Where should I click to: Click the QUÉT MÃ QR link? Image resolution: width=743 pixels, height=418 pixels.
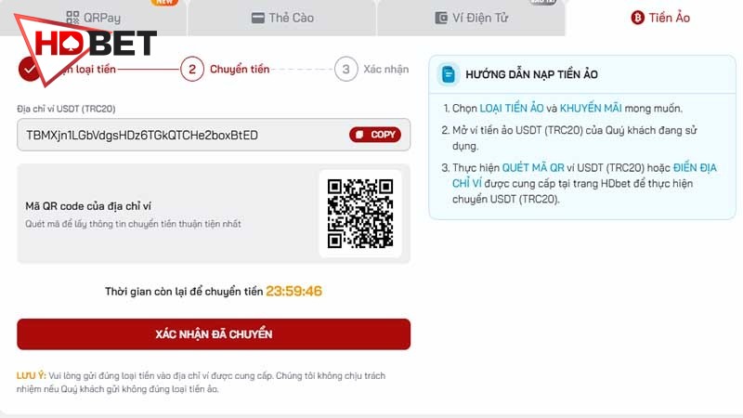[x=533, y=168]
